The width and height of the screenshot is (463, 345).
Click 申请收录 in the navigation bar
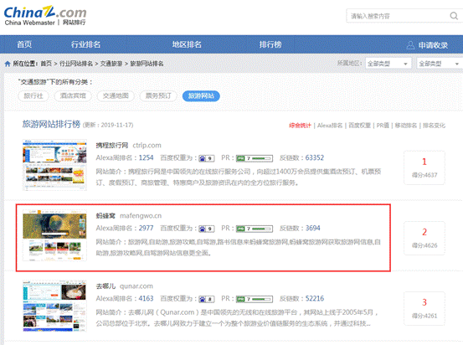tap(433, 45)
